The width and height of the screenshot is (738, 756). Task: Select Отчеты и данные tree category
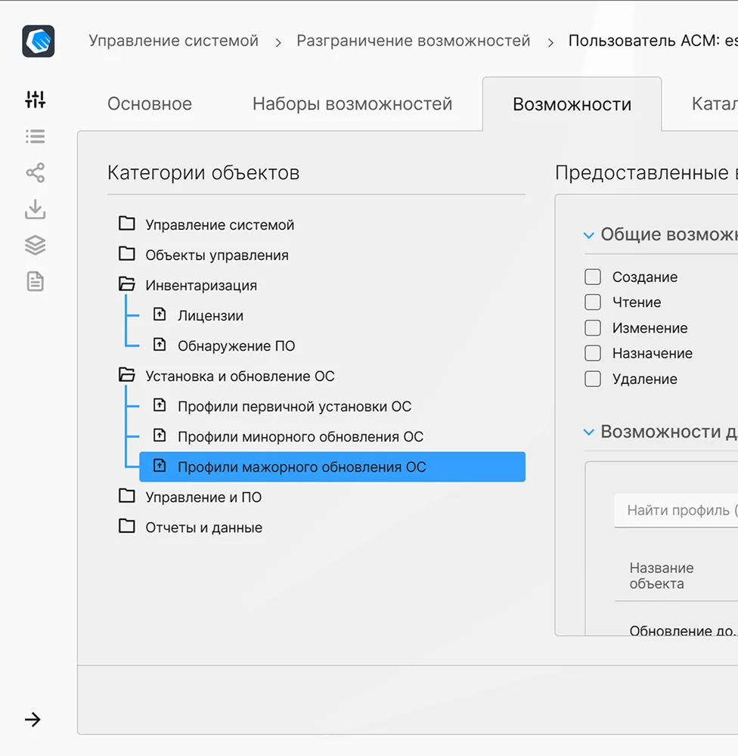coord(204,528)
